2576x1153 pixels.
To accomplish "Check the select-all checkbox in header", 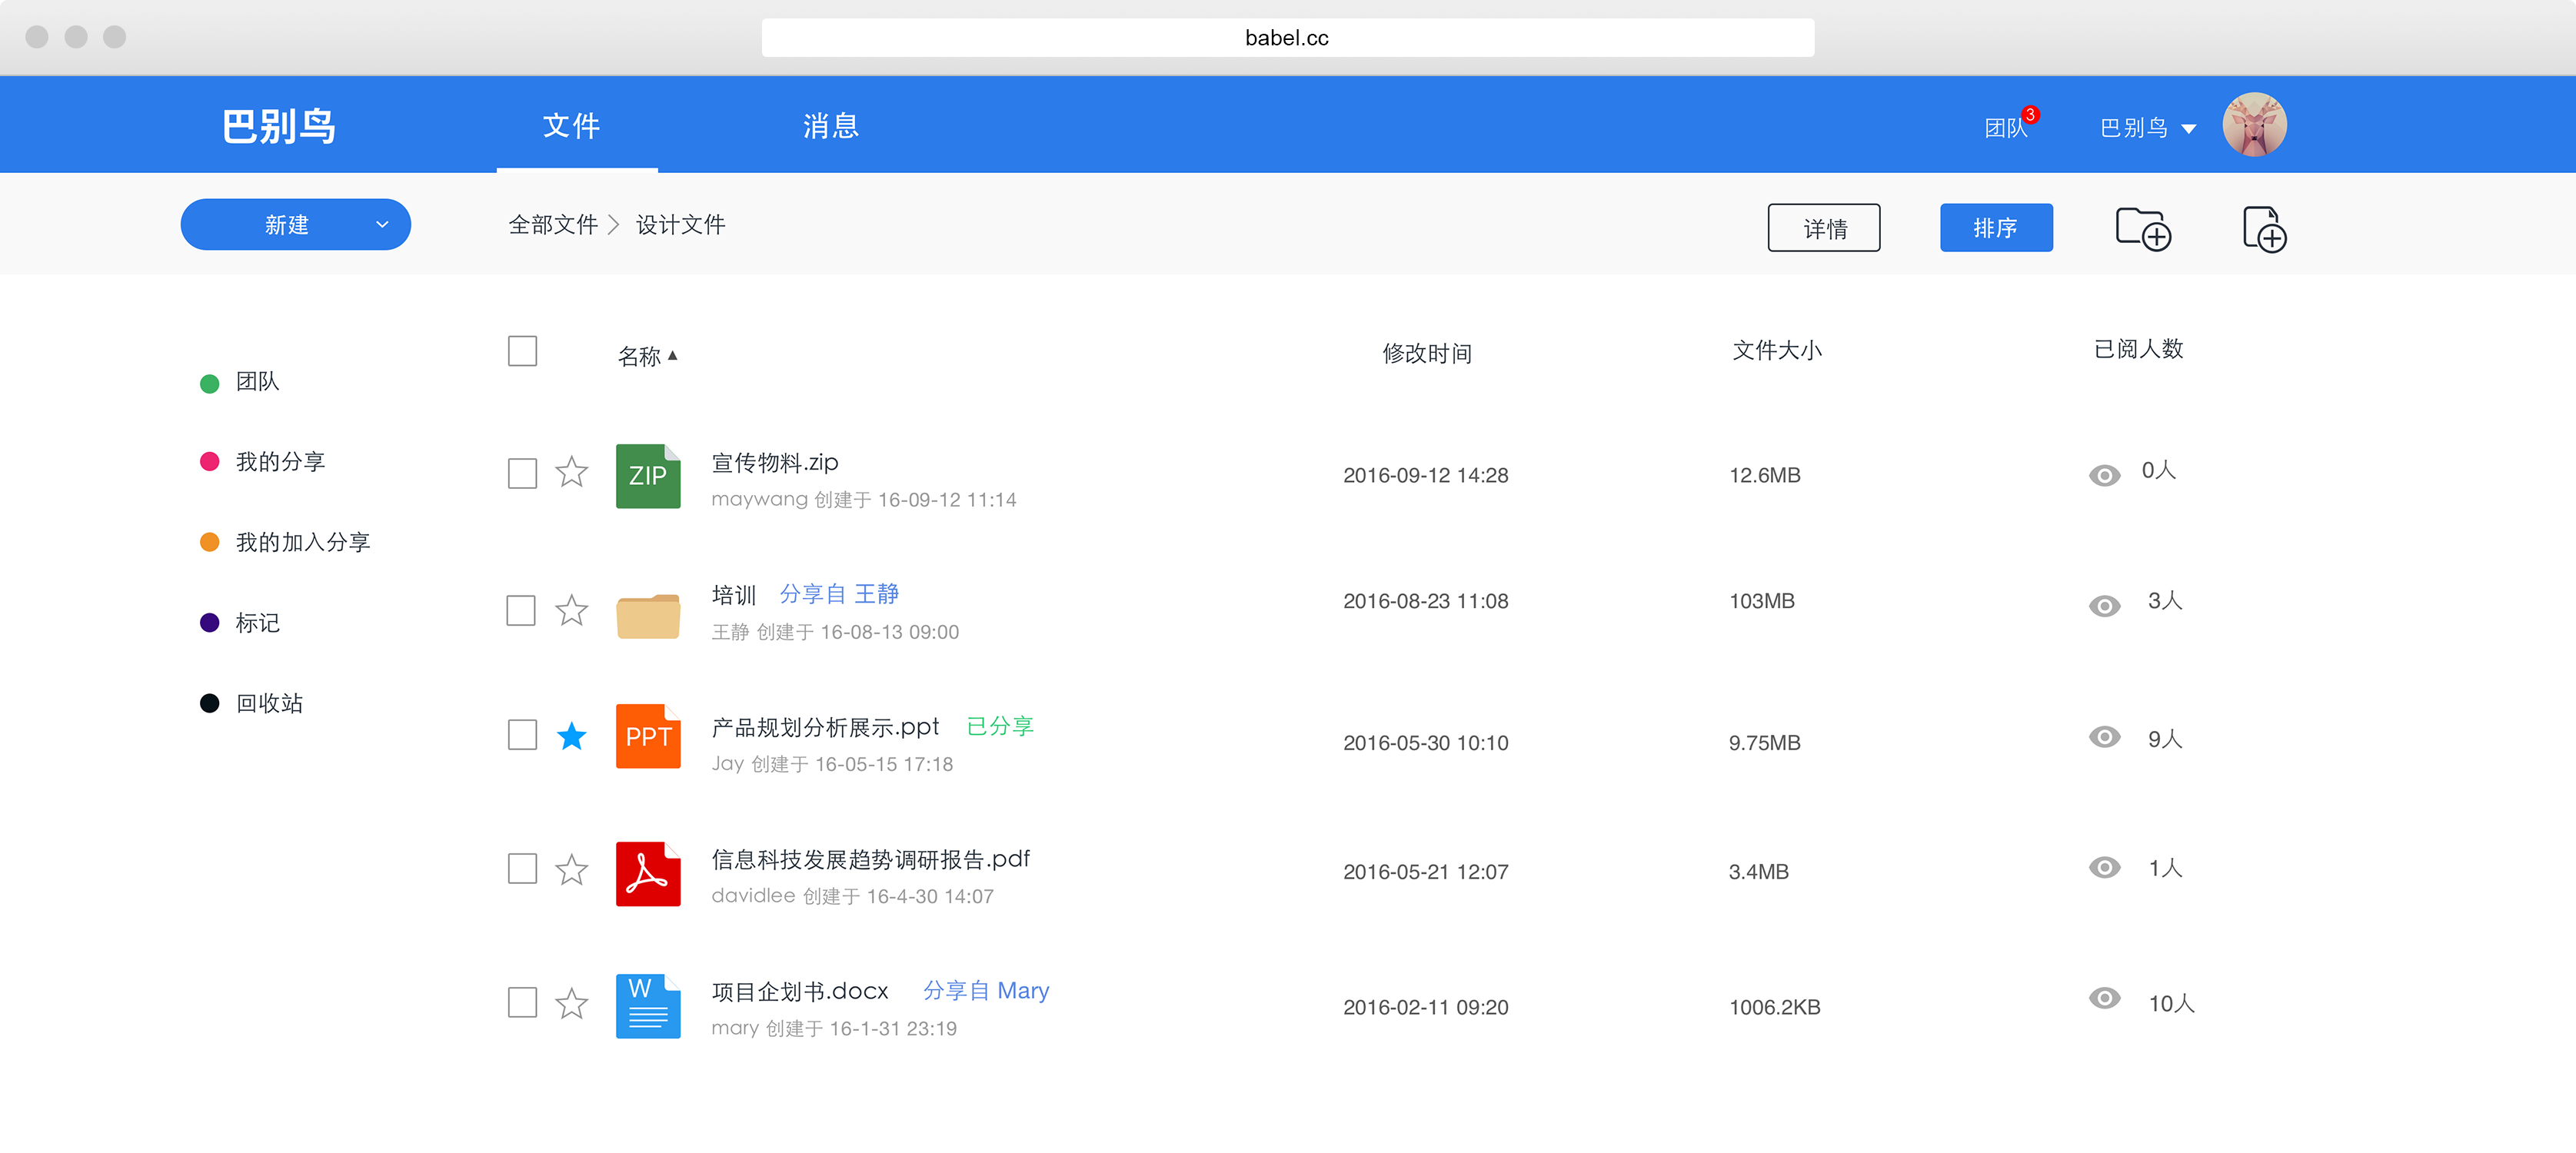I will click(x=522, y=351).
